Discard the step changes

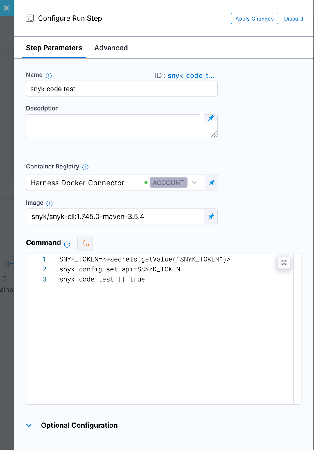[x=293, y=19]
